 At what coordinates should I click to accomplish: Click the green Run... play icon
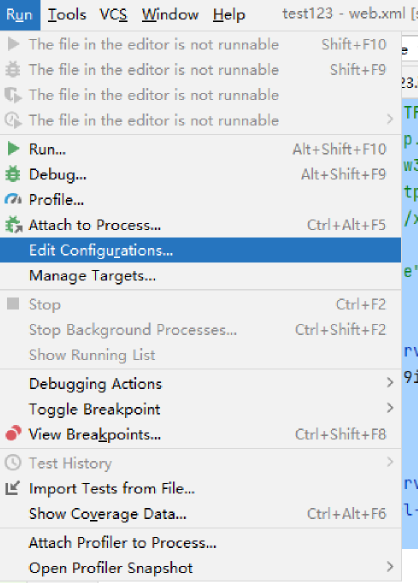tap(13, 149)
